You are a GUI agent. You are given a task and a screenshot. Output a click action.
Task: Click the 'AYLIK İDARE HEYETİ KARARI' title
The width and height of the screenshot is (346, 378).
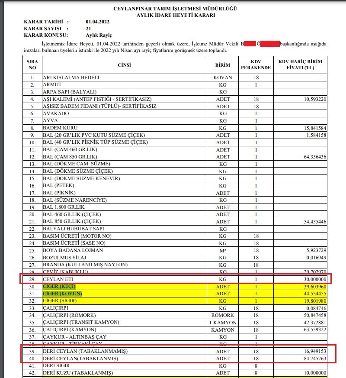point(175,15)
